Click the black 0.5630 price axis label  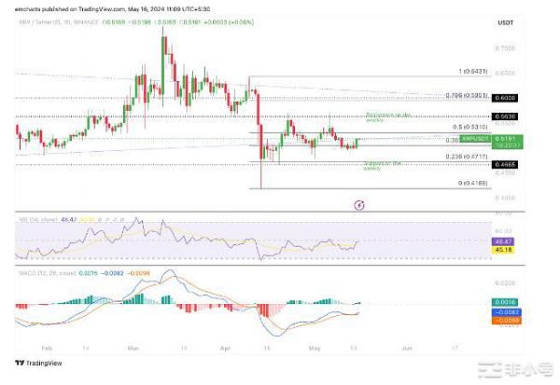click(x=505, y=117)
